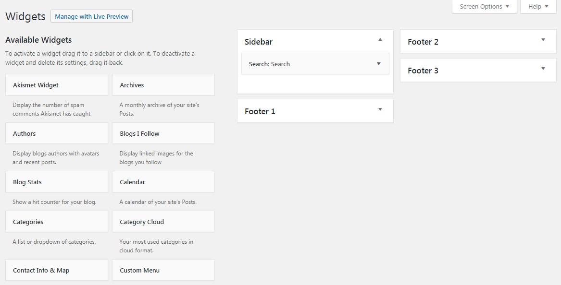
Task: Select the Custom Menu widget
Action: (163, 270)
